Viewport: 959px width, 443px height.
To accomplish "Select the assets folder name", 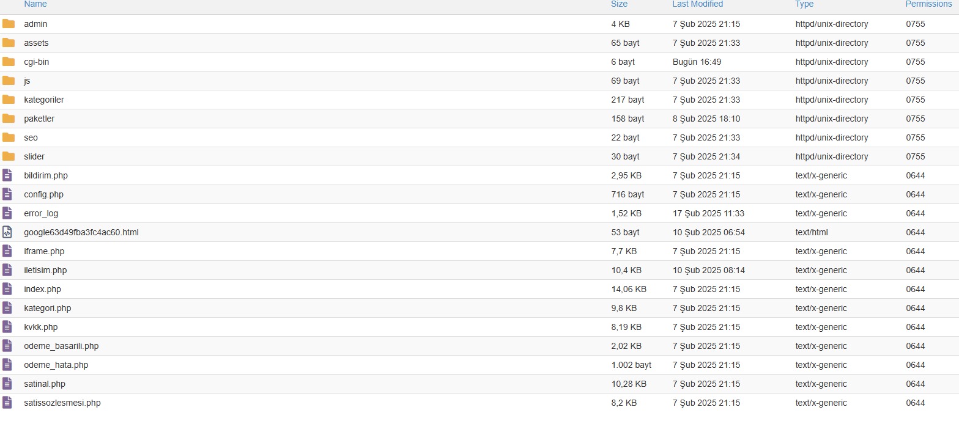I will coord(36,43).
